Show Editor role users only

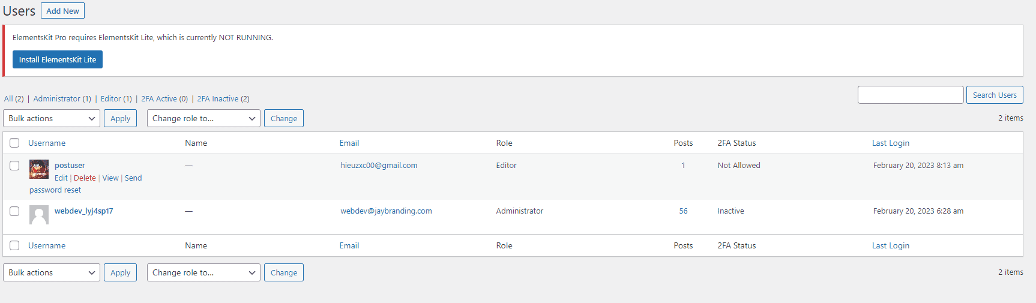point(110,99)
